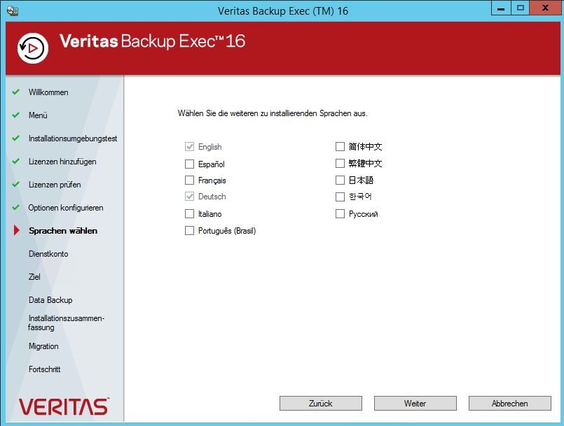Select the Menü step in sidebar
Image resolution: width=564 pixels, height=426 pixels.
pos(38,115)
